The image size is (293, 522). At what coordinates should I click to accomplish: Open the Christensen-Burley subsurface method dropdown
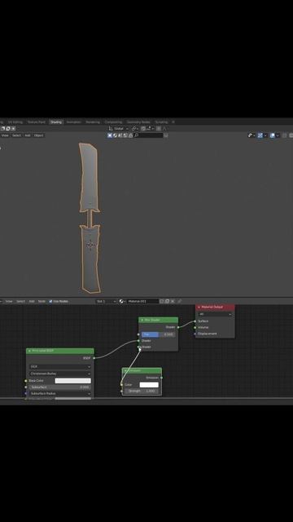[x=60, y=374]
